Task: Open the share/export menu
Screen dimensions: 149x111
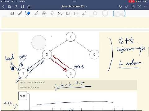Action: click(x=29, y=6)
